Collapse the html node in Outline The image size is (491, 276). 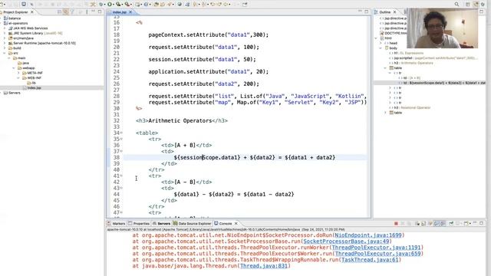pyautogui.click(x=376, y=38)
